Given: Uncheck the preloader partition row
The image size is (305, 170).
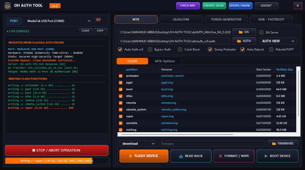Looking at the screenshot, I should 121,76.
